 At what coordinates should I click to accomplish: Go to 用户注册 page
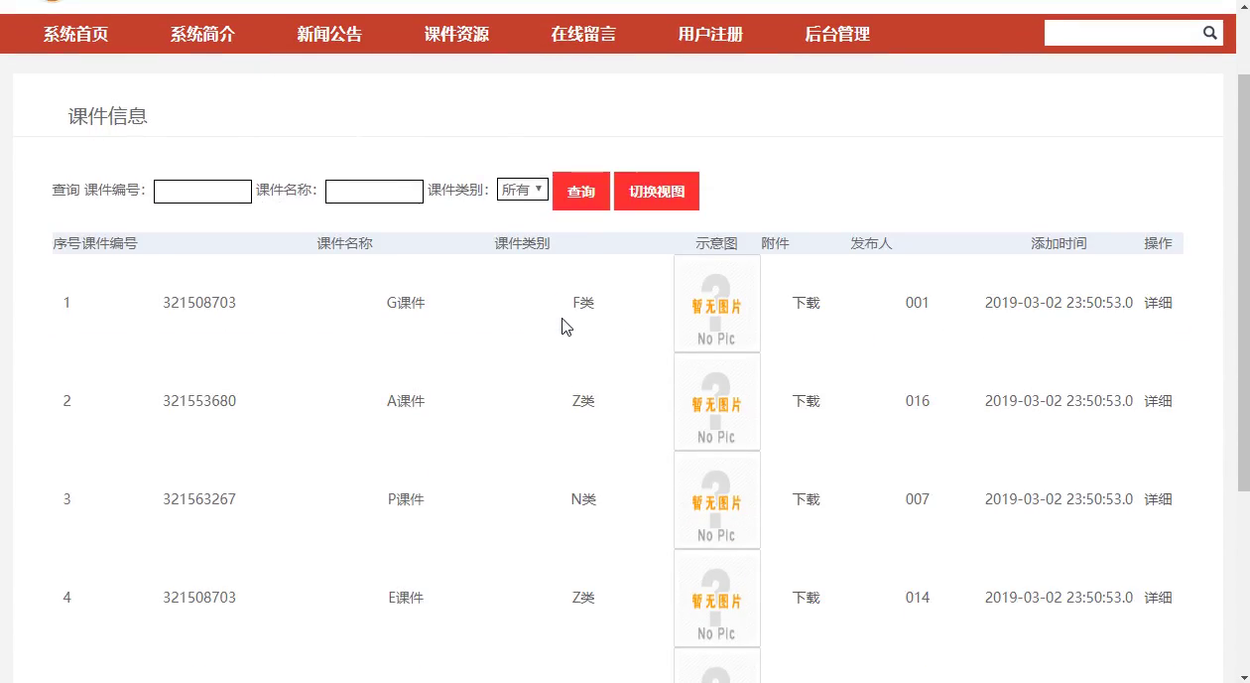(710, 34)
